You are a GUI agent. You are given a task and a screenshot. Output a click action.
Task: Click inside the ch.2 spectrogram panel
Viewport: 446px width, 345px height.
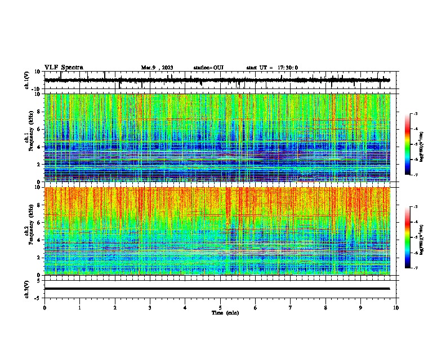pyautogui.click(x=217, y=231)
